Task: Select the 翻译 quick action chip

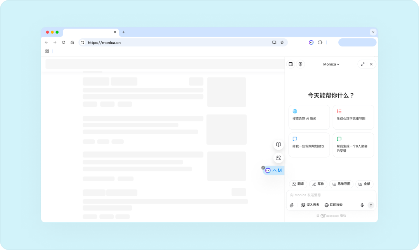Action: point(298,184)
